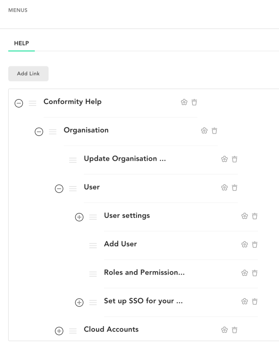This screenshot has width=279, height=348.
Task: Expand the Set up SSO node
Action: [79, 303]
